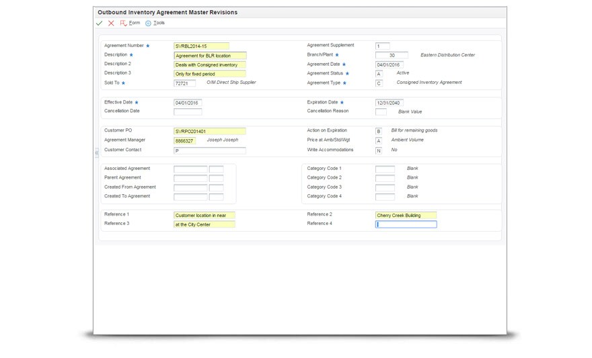Expand the collapsed left side panel handle
This screenshot has height=358, width=592.
(96, 153)
